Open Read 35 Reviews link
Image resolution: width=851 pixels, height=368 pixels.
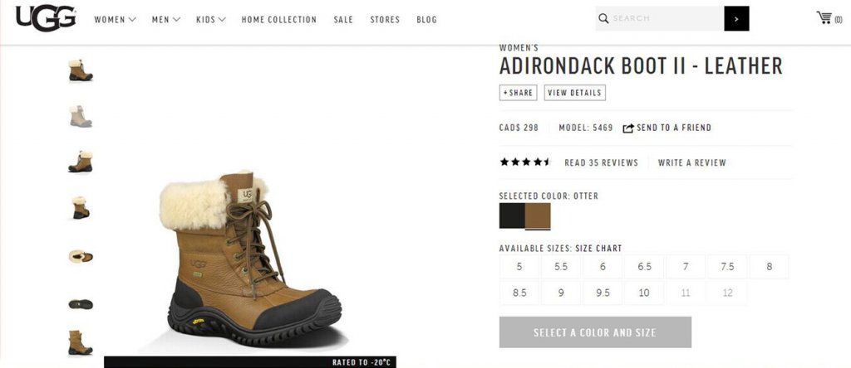click(602, 162)
